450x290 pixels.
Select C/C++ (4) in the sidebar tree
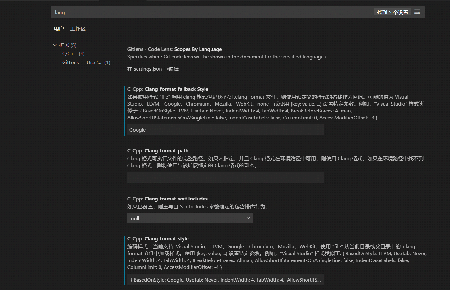[x=73, y=53]
